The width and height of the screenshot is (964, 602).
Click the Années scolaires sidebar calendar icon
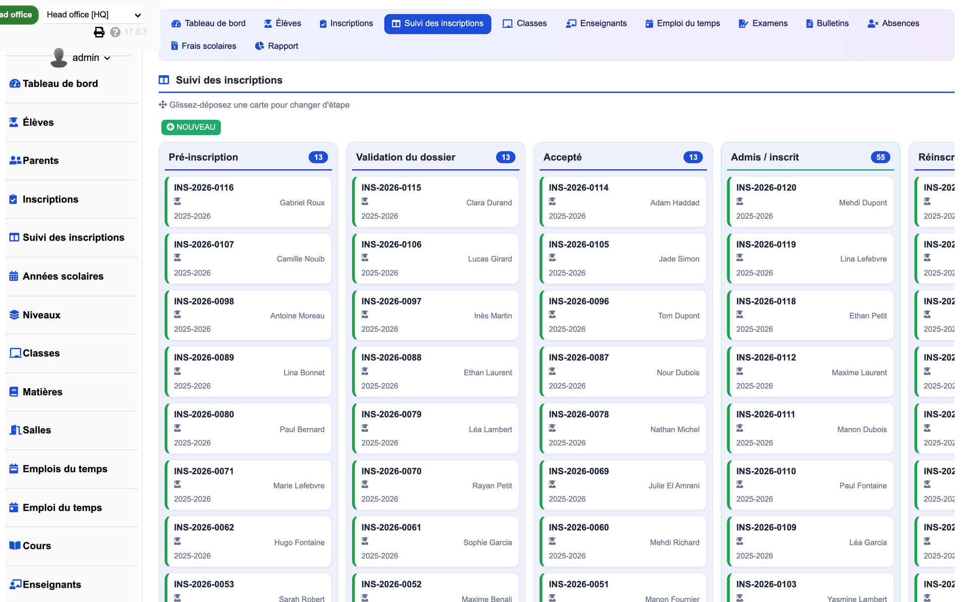(14, 276)
